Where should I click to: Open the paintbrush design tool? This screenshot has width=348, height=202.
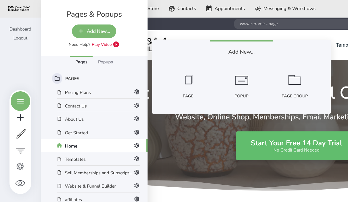click(20, 134)
